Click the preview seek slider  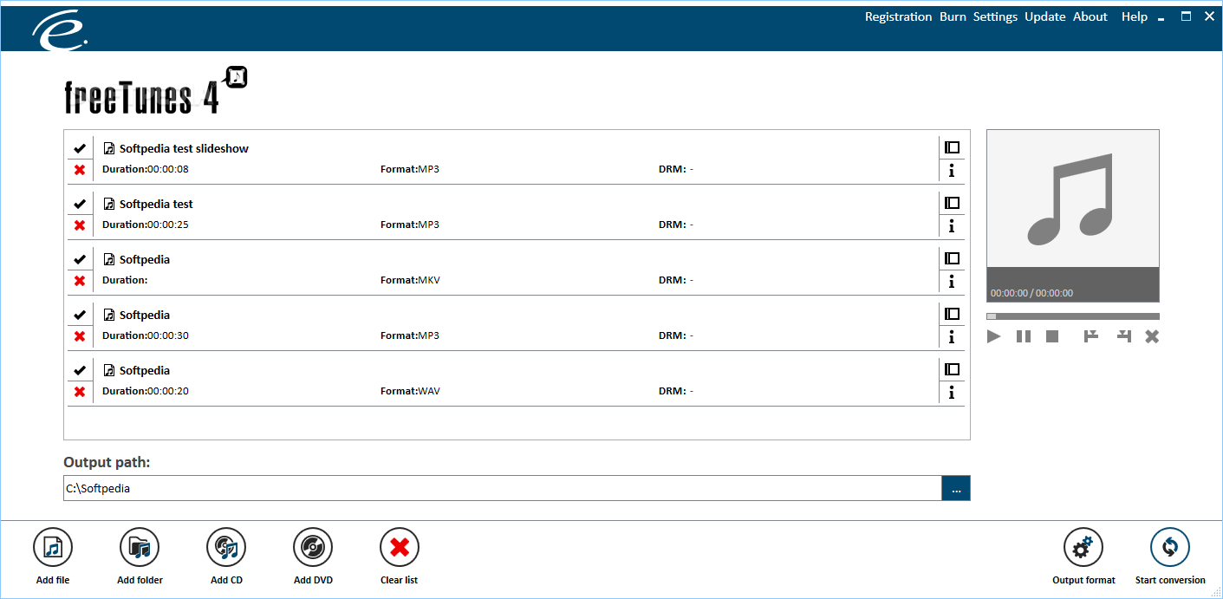(x=1073, y=316)
